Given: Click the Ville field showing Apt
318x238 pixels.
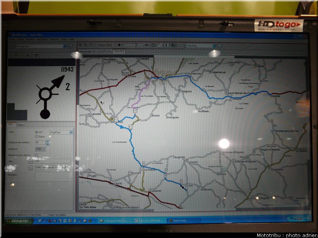Looking at the screenshot, I should click(x=53, y=161).
